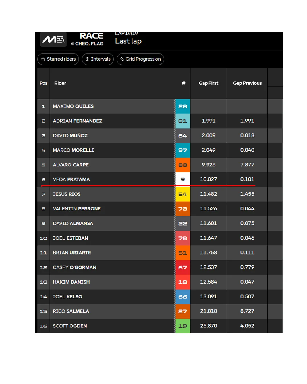Open Maximo Quiles rider row
The height and width of the screenshot is (384, 307).
coord(73,106)
